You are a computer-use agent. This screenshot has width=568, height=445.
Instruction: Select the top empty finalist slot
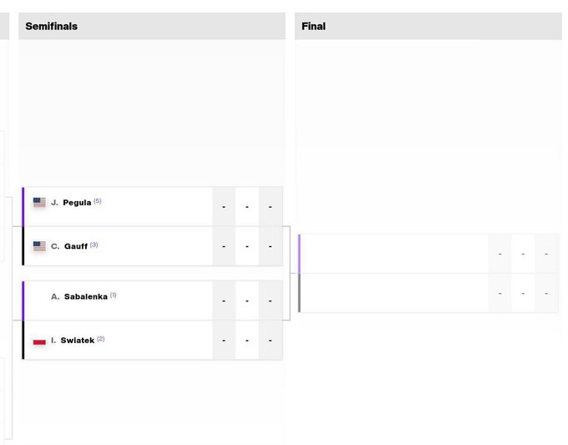coord(393,254)
